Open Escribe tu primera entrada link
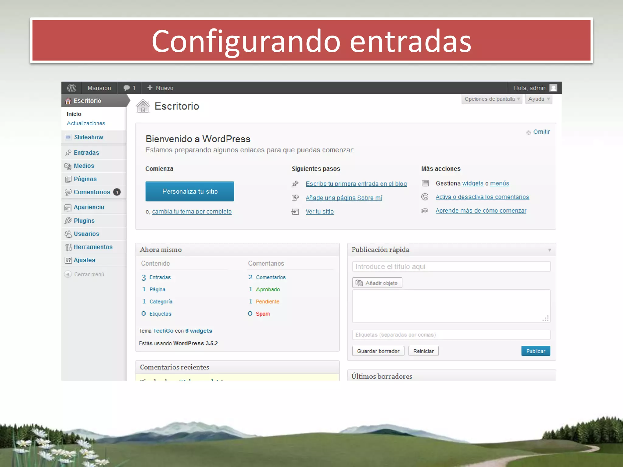623x467 pixels. 356,184
